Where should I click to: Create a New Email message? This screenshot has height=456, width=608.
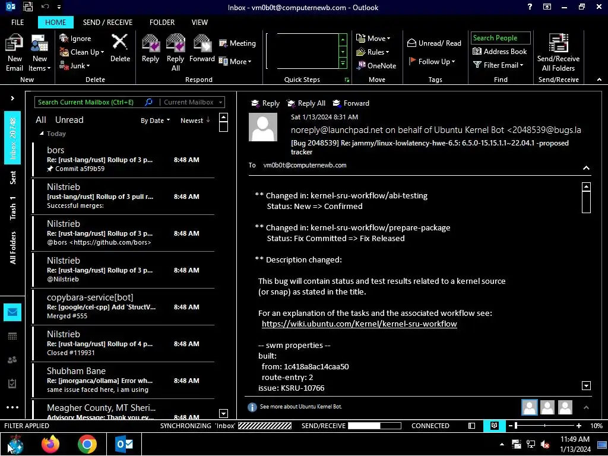(x=14, y=53)
